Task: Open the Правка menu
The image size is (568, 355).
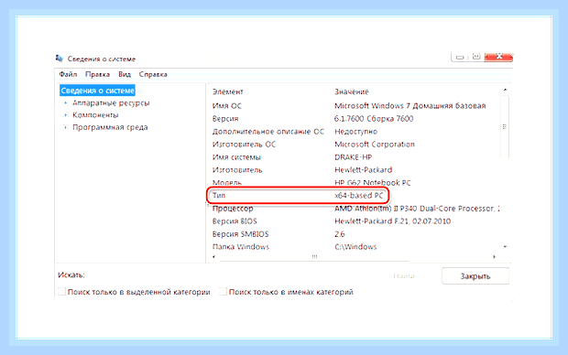Action: (x=97, y=74)
